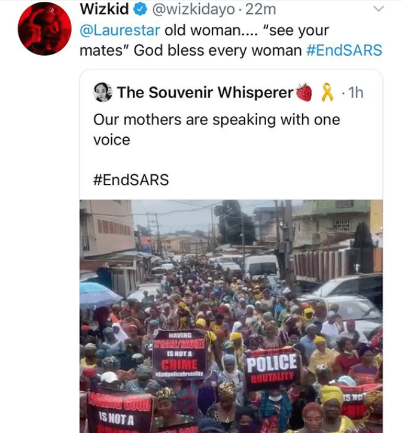Image resolution: width=402 pixels, height=433 pixels.
Task: Click the "HAVING... IS NOT A CRIME" placard
Action: coord(179,355)
